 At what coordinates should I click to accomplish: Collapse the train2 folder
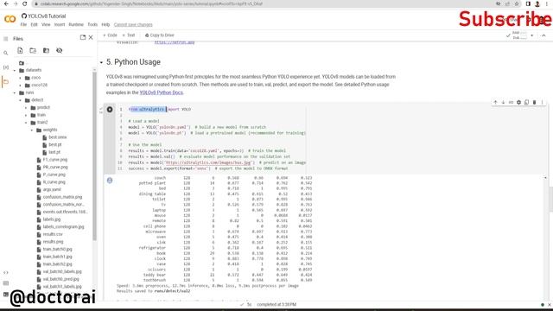coord(26,123)
